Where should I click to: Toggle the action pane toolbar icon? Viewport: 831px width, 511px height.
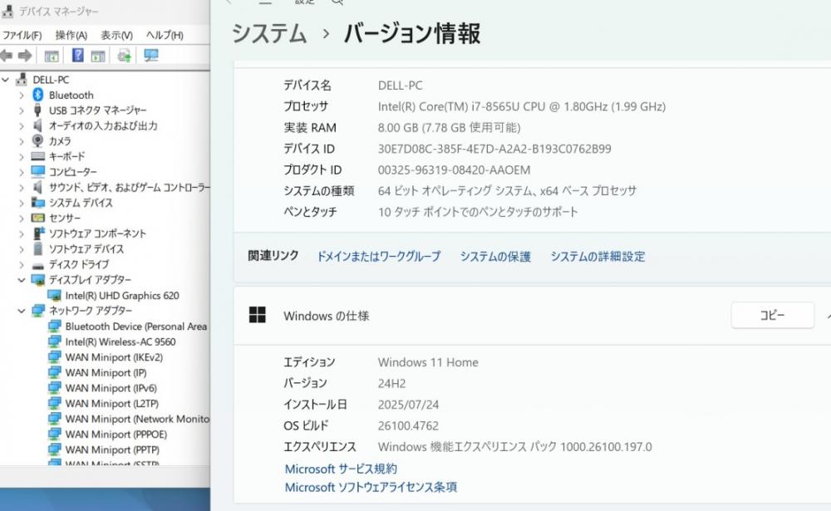tap(98, 56)
